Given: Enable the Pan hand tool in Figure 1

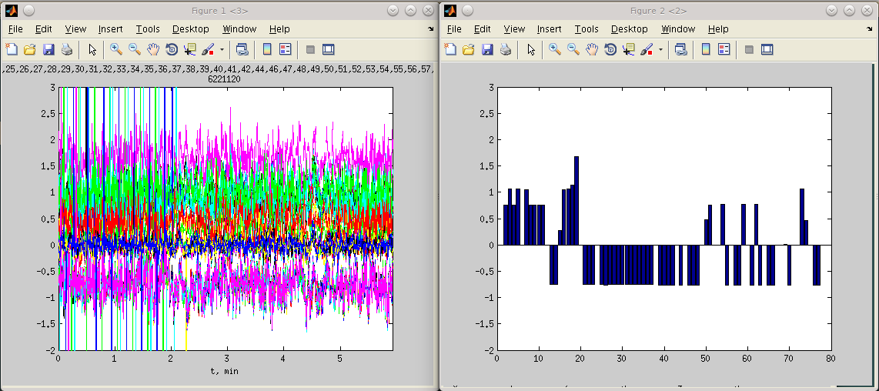Looking at the screenshot, I should click(153, 49).
